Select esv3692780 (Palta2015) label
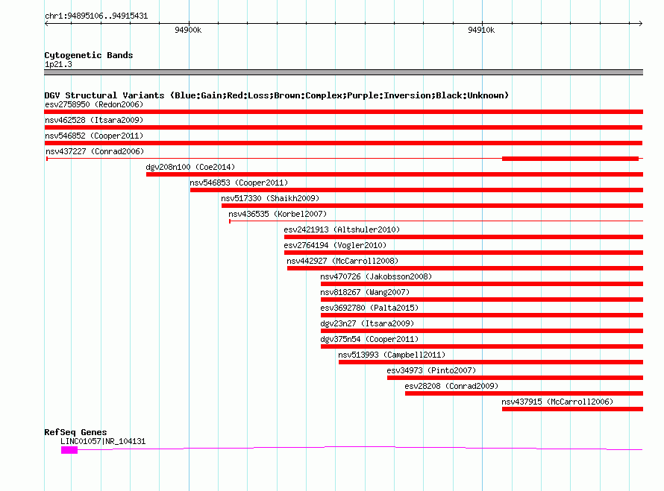 [369, 308]
